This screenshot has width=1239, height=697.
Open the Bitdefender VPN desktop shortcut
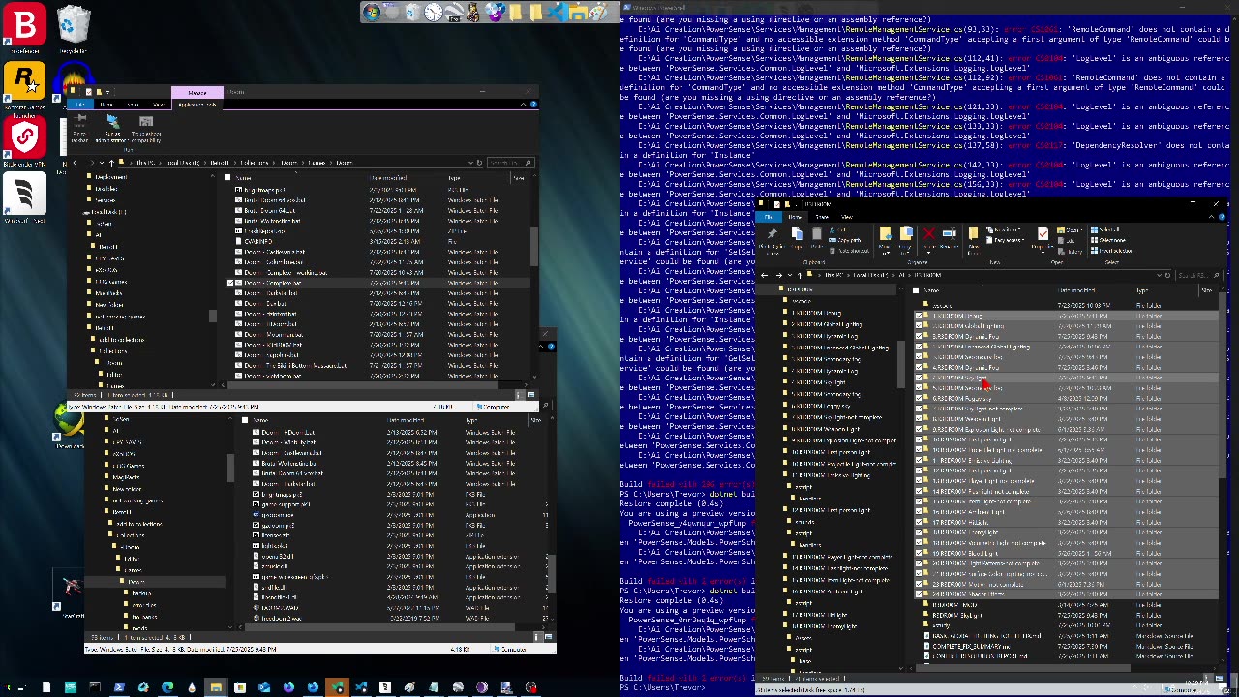[x=25, y=141]
